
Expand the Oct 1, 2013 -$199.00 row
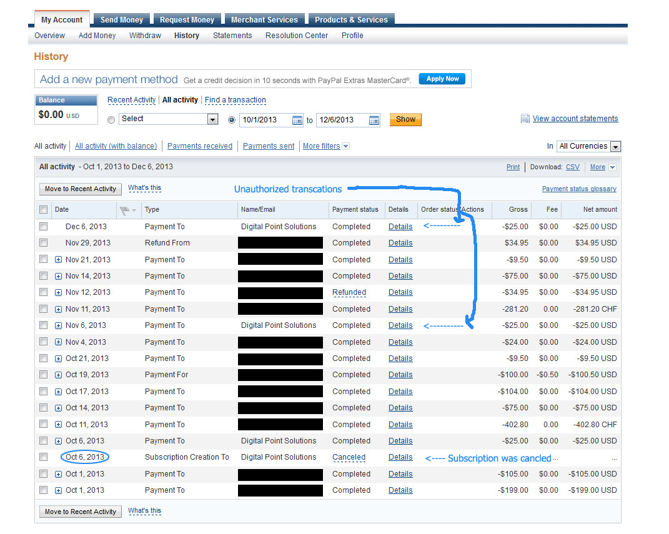[59, 490]
